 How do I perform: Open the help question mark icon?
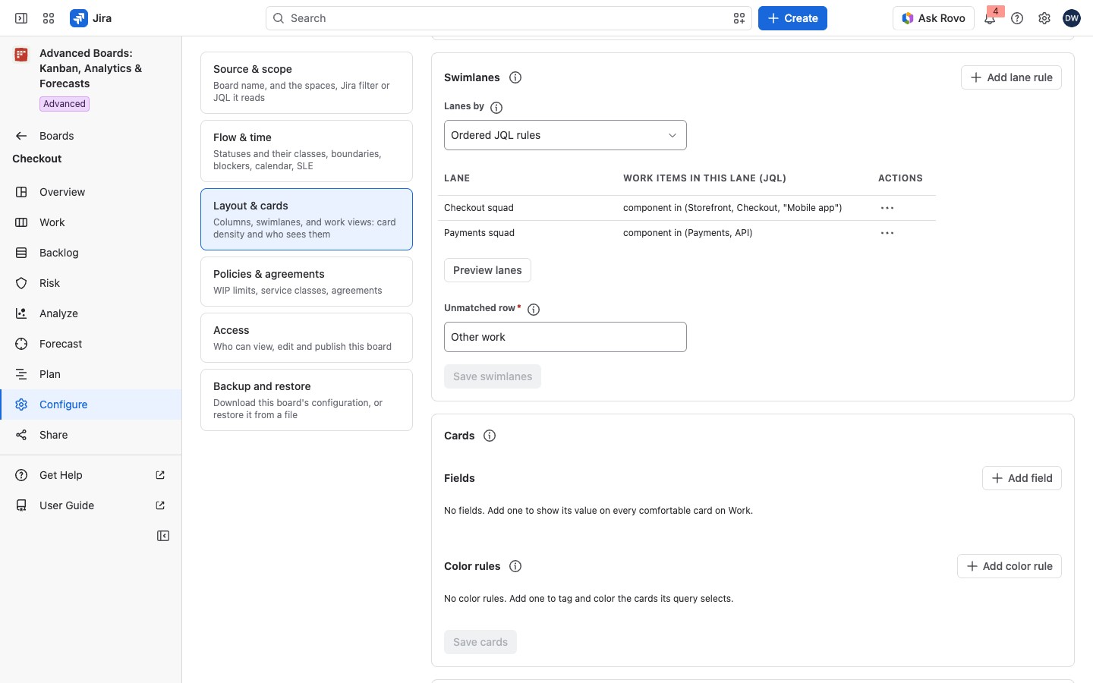[1017, 18]
